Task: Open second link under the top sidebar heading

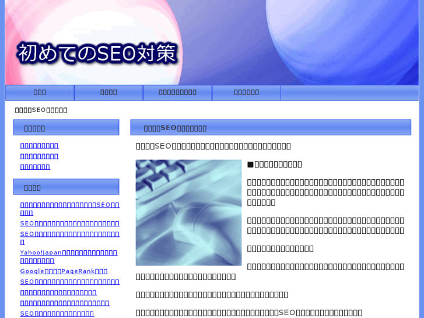Action: (39, 156)
